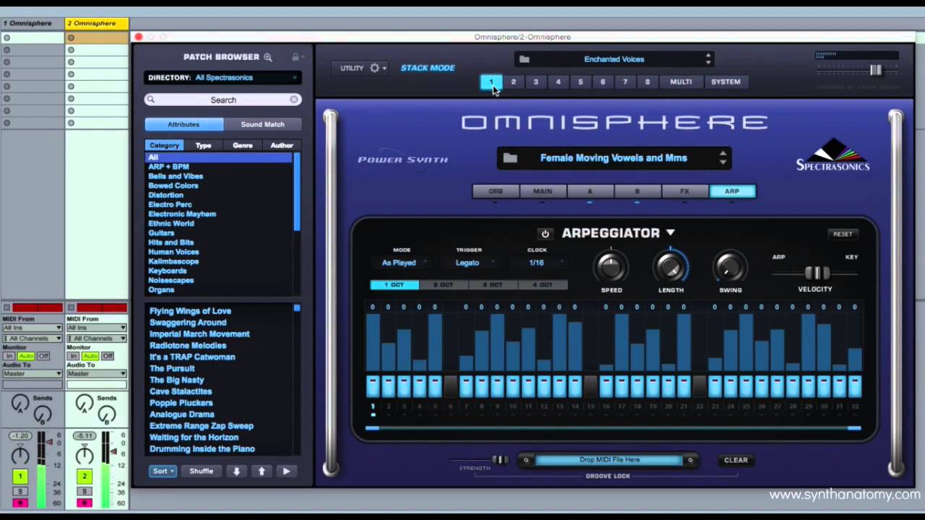Select 2 OCT arpeggiator range
The width and height of the screenshot is (925, 520).
[x=444, y=285]
